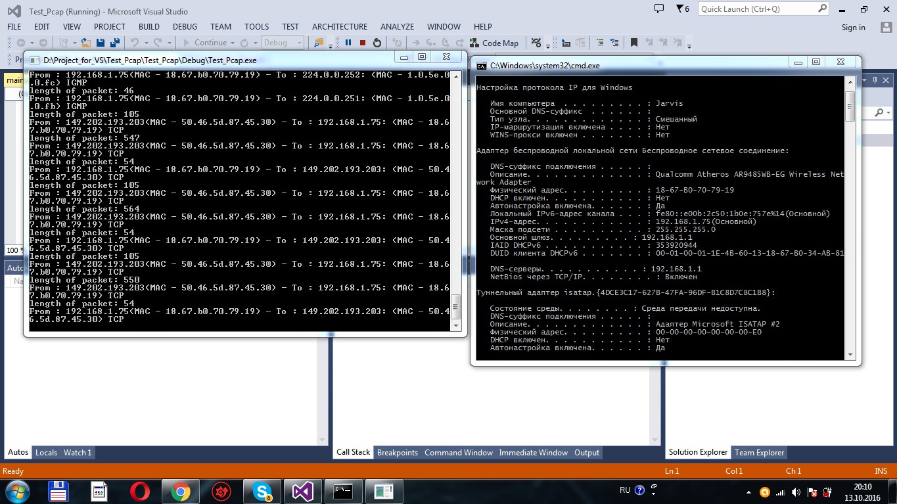The image size is (897, 504).
Task: Click the feedback speech bubble icon
Action: click(x=659, y=9)
